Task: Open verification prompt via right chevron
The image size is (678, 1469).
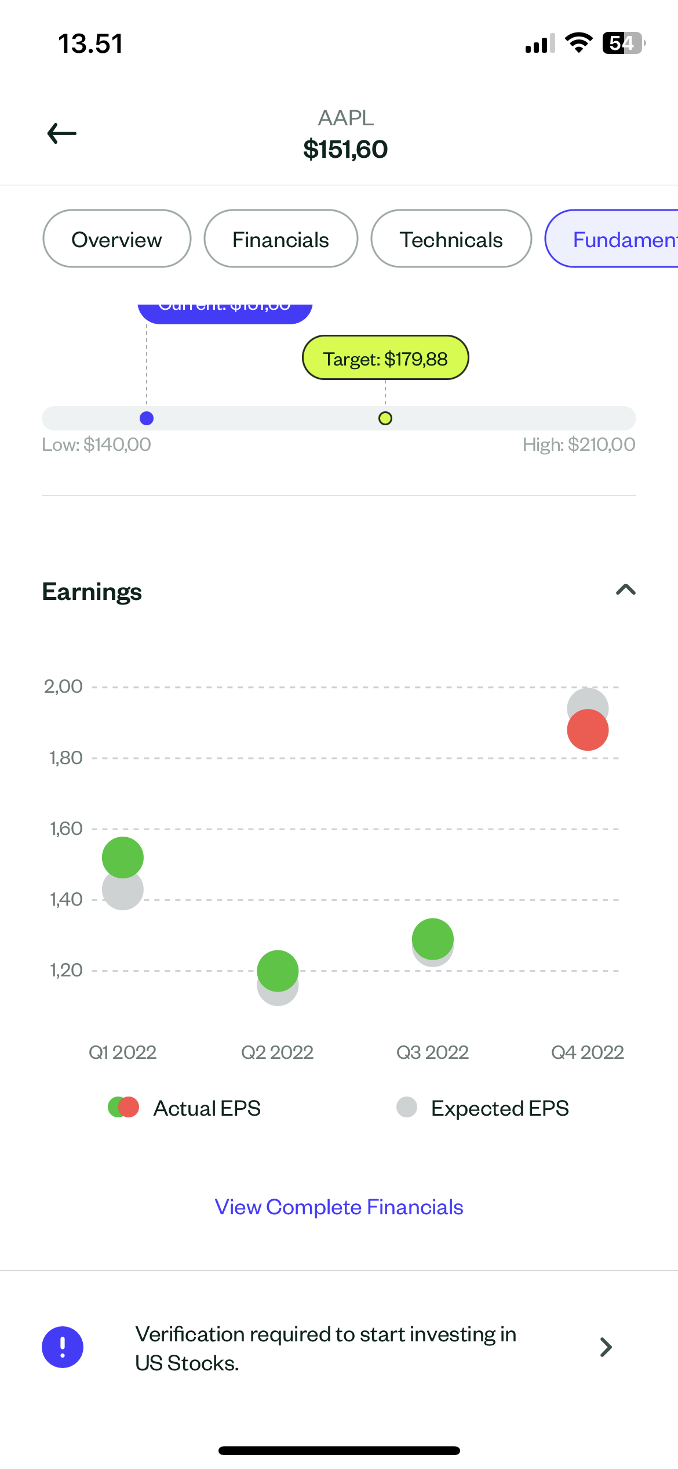Action: click(606, 1347)
